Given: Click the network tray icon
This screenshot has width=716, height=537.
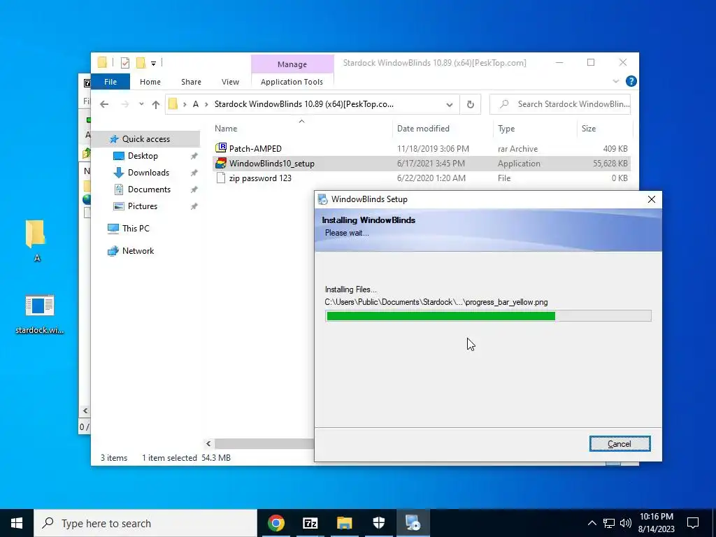Looking at the screenshot, I should [x=609, y=523].
